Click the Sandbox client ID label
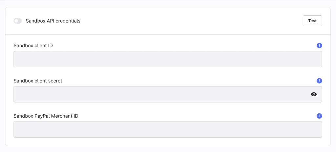This screenshot has width=336, height=152. [33, 46]
